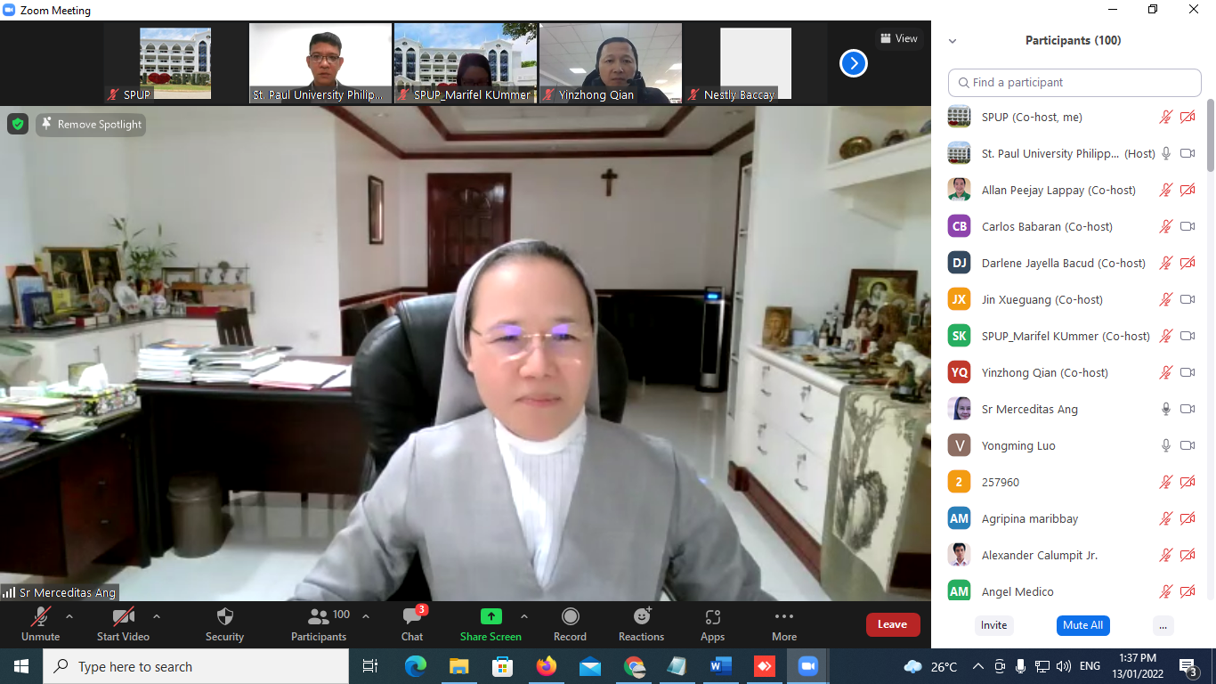Select the SPUP video thumbnail

click(175, 63)
